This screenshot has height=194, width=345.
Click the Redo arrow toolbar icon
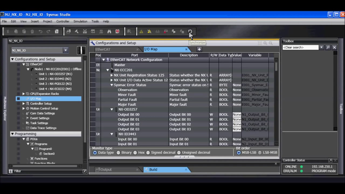point(49,32)
